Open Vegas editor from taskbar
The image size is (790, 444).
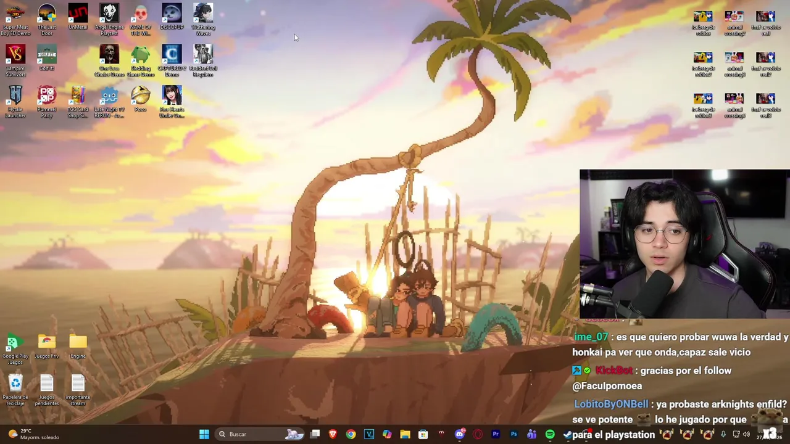pos(369,434)
